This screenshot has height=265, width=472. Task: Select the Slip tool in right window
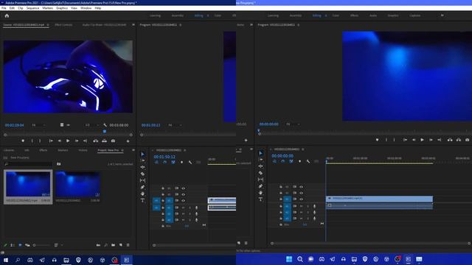click(x=260, y=180)
